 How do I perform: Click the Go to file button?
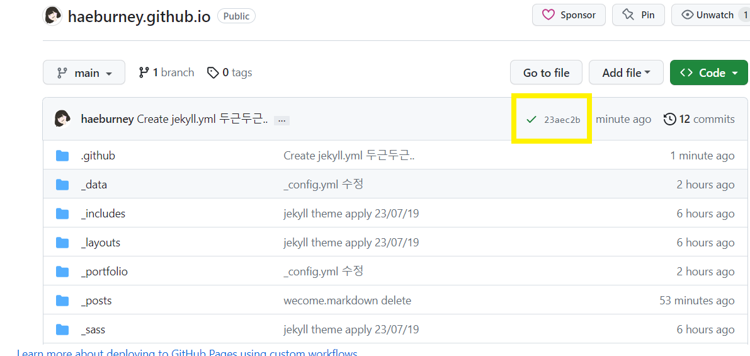coord(546,72)
